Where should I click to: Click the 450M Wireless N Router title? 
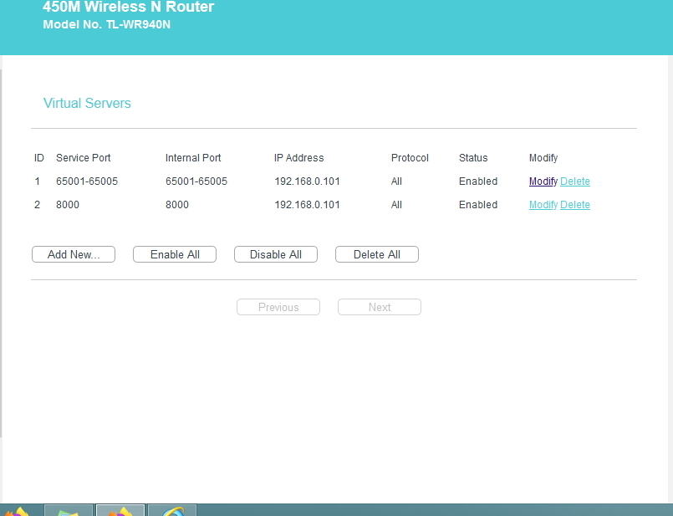129,8
